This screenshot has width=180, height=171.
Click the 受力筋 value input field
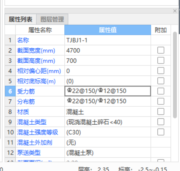point(108,91)
